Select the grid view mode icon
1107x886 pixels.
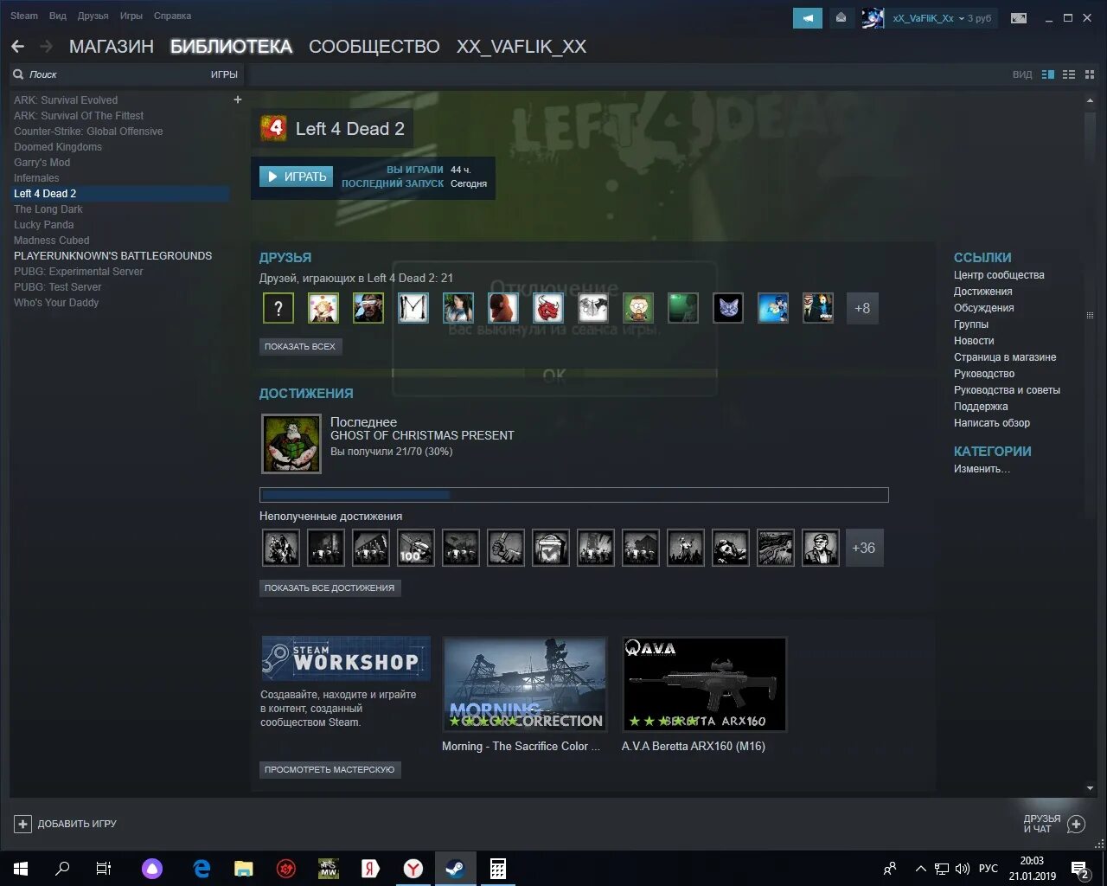1088,74
